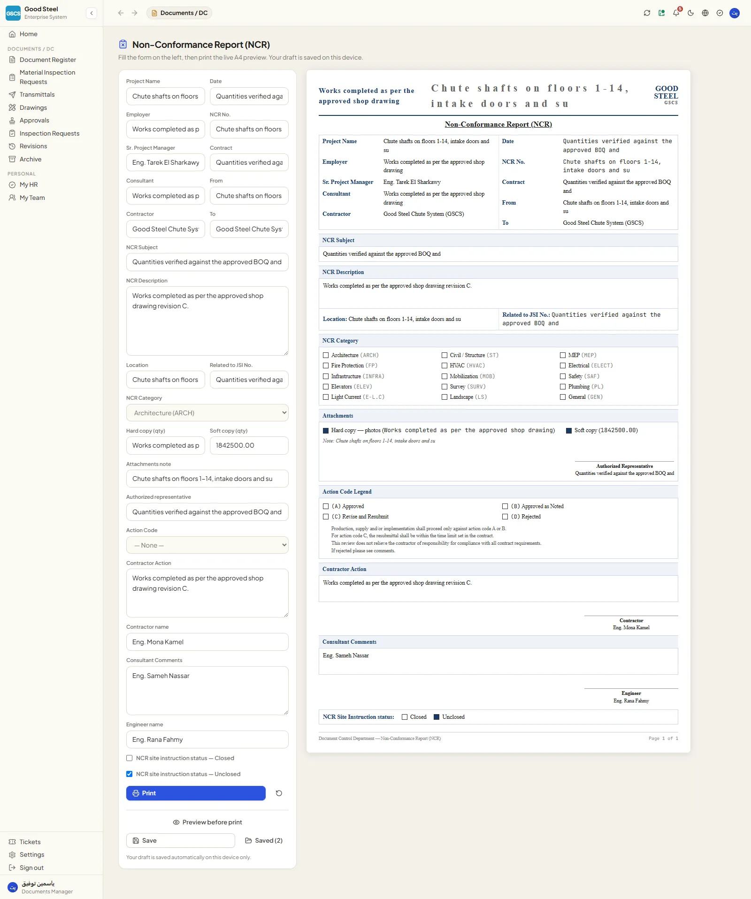
Task: Open the NCR Category dropdown
Action: pyautogui.click(x=207, y=413)
